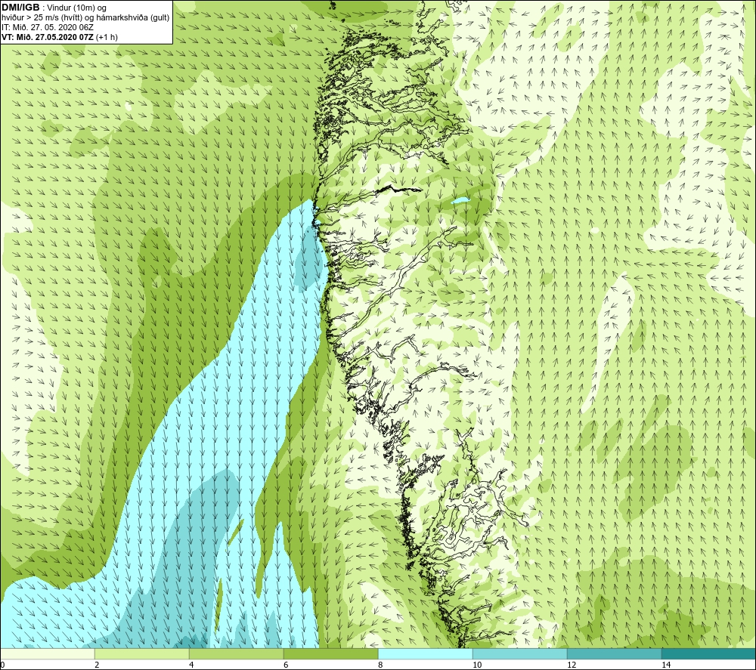Viewport: 756px width, 670px height.
Task: Select the 10–12 m/s cyan legend swatch
Action: click(520, 653)
